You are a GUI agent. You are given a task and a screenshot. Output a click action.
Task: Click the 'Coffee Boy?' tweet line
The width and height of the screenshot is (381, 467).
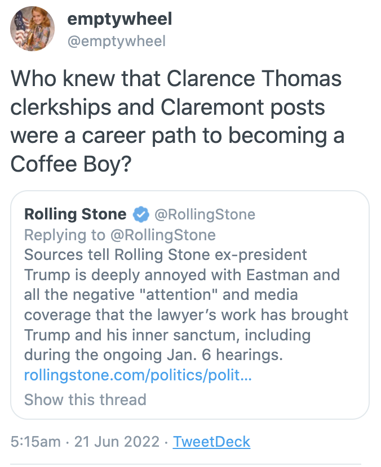coord(71,164)
